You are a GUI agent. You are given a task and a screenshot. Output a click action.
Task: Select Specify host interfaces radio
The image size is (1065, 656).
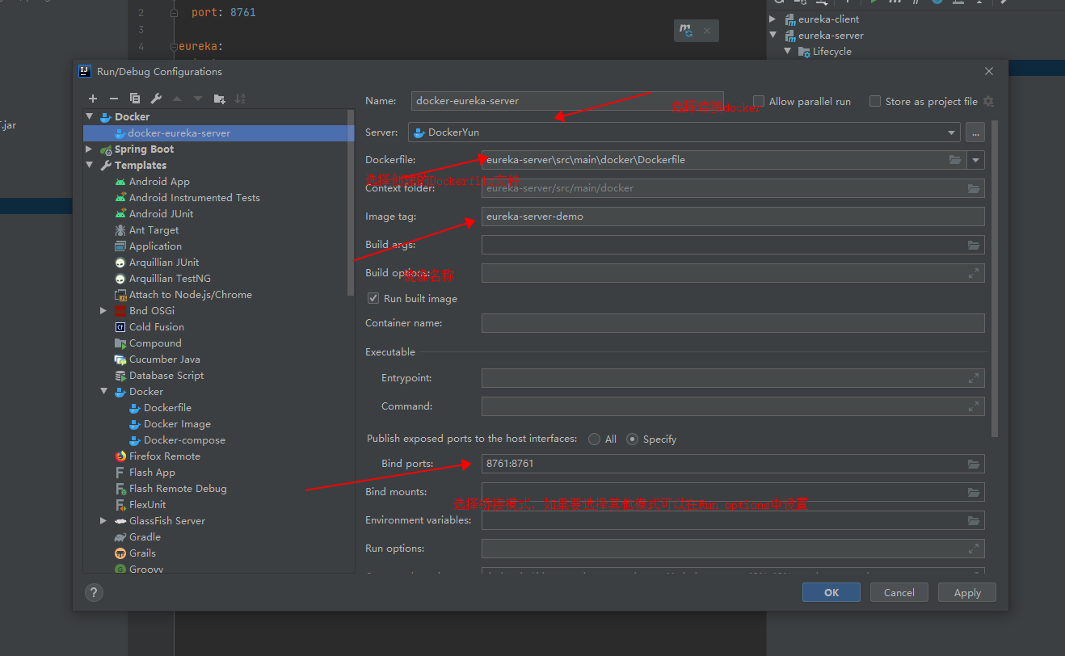click(633, 439)
